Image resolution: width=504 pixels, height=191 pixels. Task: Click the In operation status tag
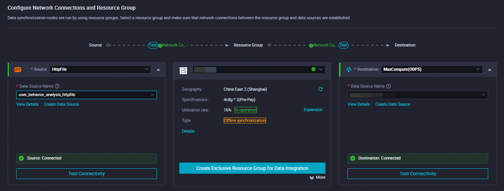245,110
